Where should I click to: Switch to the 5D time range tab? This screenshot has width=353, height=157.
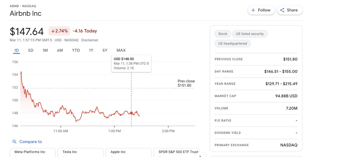click(31, 50)
